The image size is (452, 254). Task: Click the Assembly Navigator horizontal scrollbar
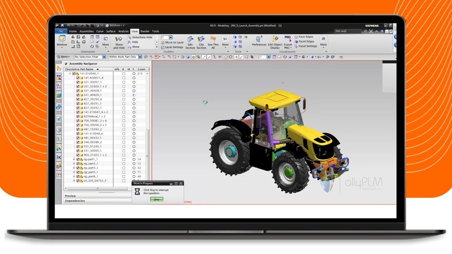pyautogui.click(x=97, y=189)
